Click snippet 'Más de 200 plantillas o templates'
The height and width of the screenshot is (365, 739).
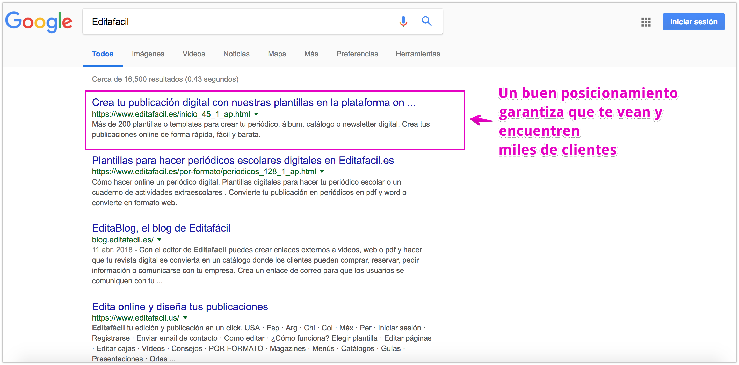click(261, 130)
